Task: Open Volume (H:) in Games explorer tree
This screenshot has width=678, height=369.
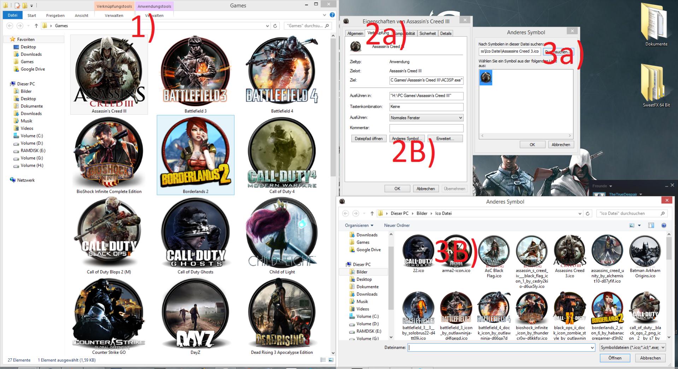Action: pyautogui.click(x=32, y=166)
